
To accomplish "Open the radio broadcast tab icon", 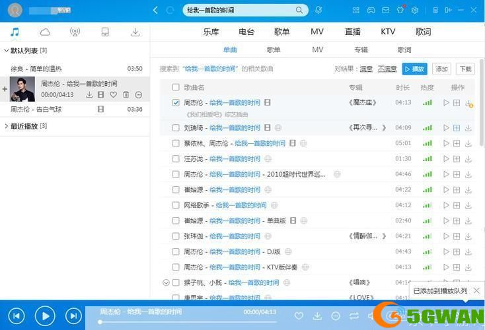I will 75,32.
